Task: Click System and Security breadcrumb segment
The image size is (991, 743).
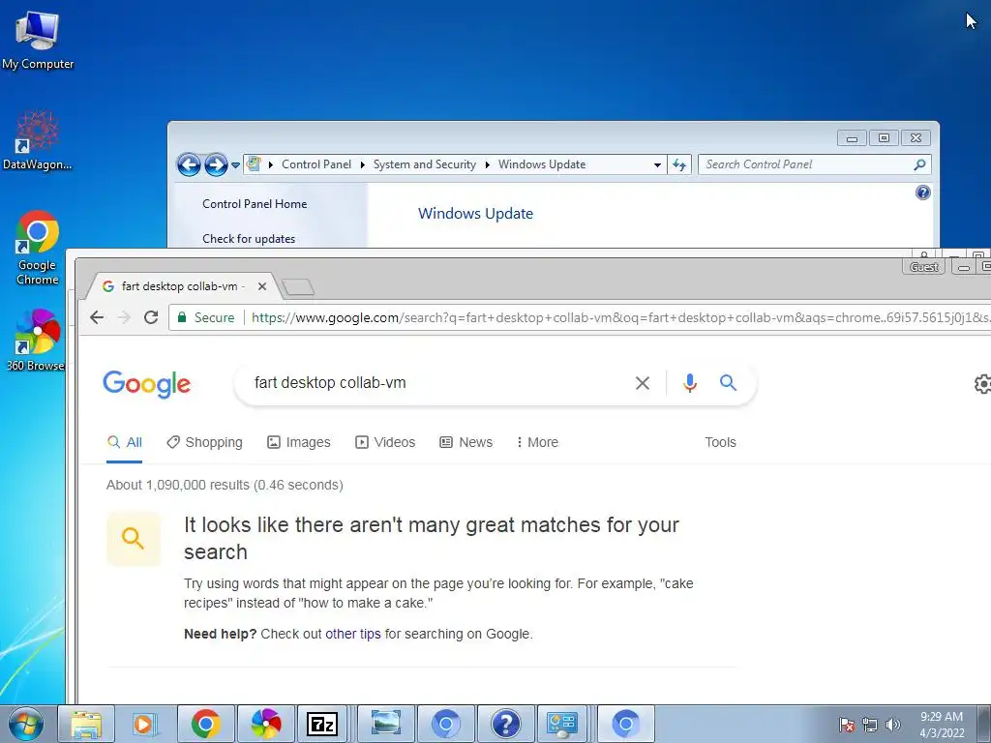Action: click(424, 164)
